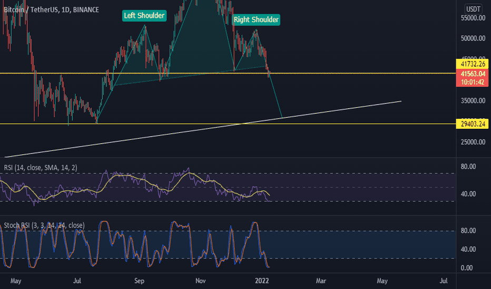
Task: Click the red current price 41563.04 label
Action: (473, 74)
